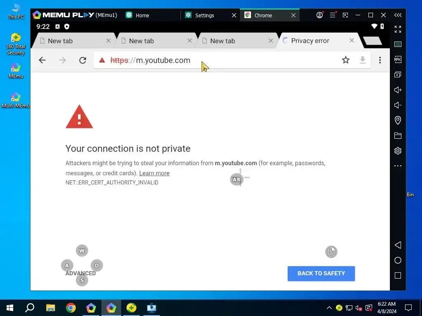
Task: Bookmark the page with the star icon
Action: pyautogui.click(x=346, y=60)
